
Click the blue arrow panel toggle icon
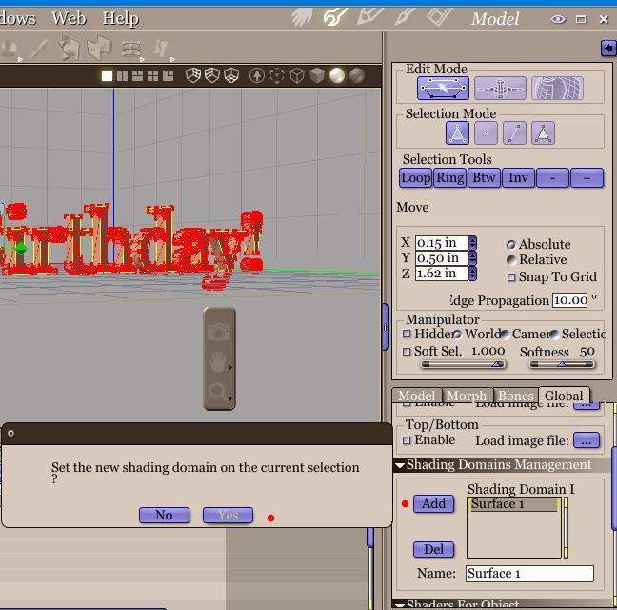[x=608, y=48]
